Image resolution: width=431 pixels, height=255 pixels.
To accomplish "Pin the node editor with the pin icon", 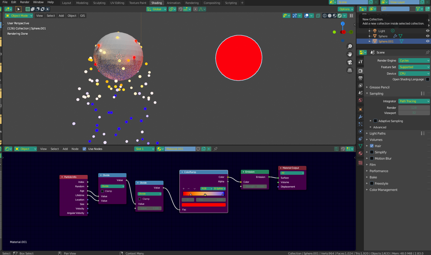I will point(215,149).
